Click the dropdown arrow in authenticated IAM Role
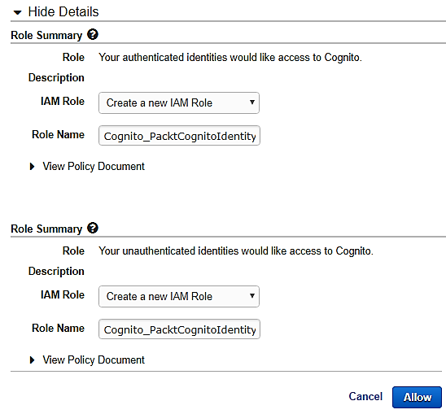The width and height of the screenshot is (446, 414). (251, 102)
